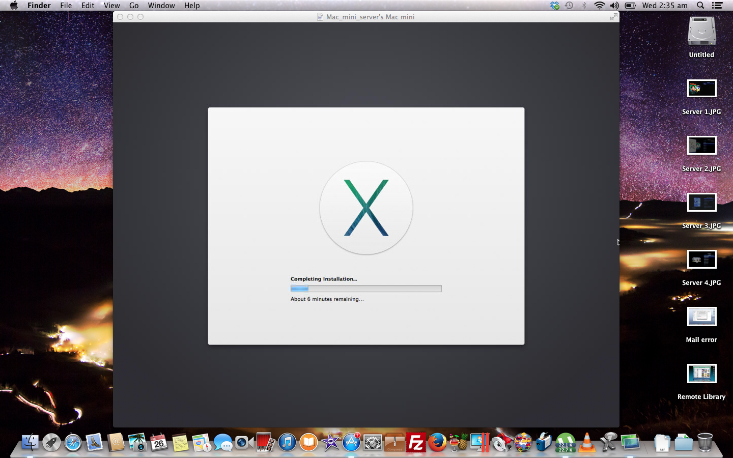Image resolution: width=733 pixels, height=458 pixels.
Task: Open the File menu
Action: click(x=66, y=6)
